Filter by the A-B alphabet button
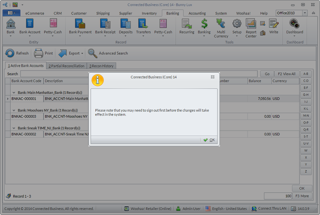 tap(306, 74)
